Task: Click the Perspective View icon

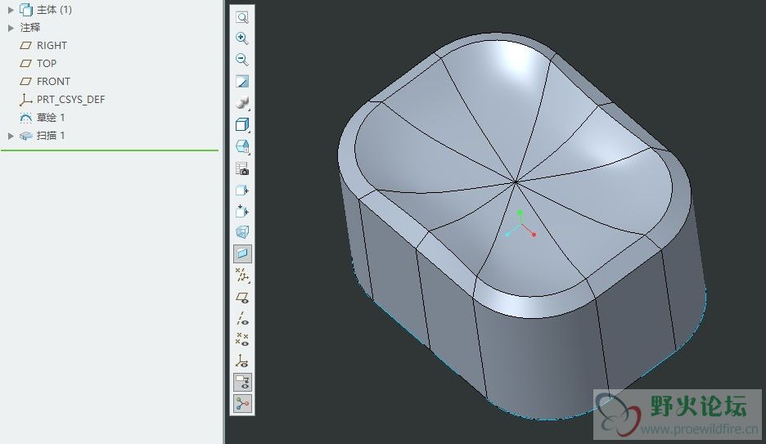Action: pyautogui.click(x=242, y=232)
